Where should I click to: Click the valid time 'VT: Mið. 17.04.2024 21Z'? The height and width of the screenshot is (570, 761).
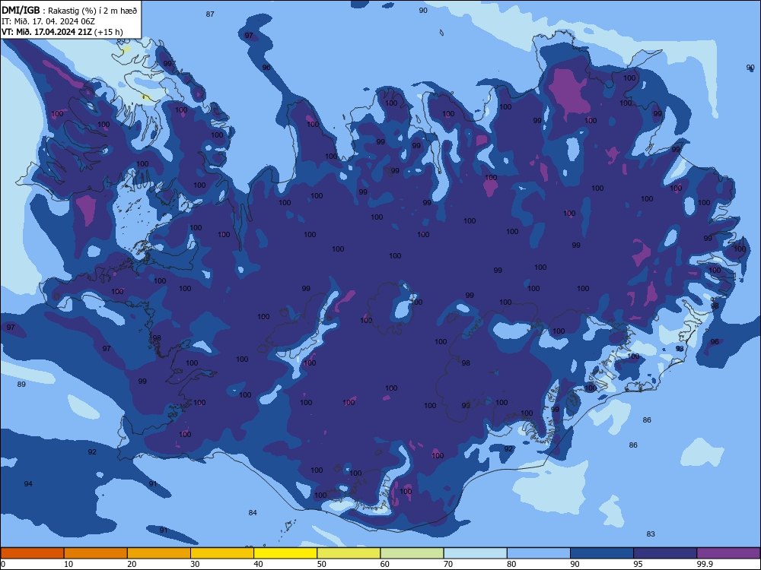[x=46, y=32]
